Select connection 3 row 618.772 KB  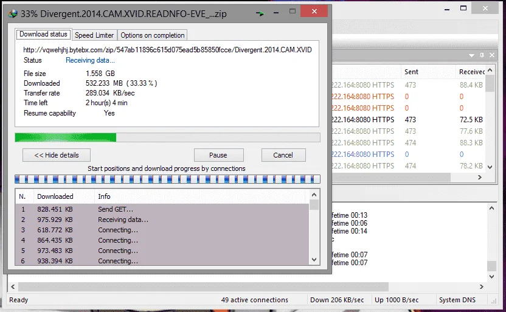pyautogui.click(x=162, y=230)
